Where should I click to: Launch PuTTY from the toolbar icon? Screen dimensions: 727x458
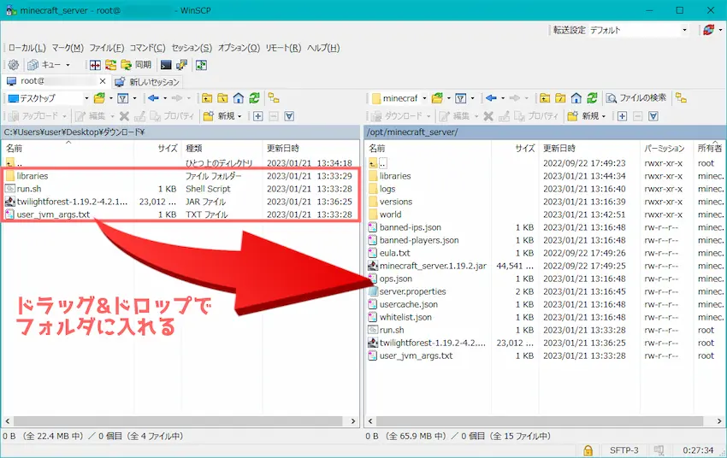click(181, 65)
